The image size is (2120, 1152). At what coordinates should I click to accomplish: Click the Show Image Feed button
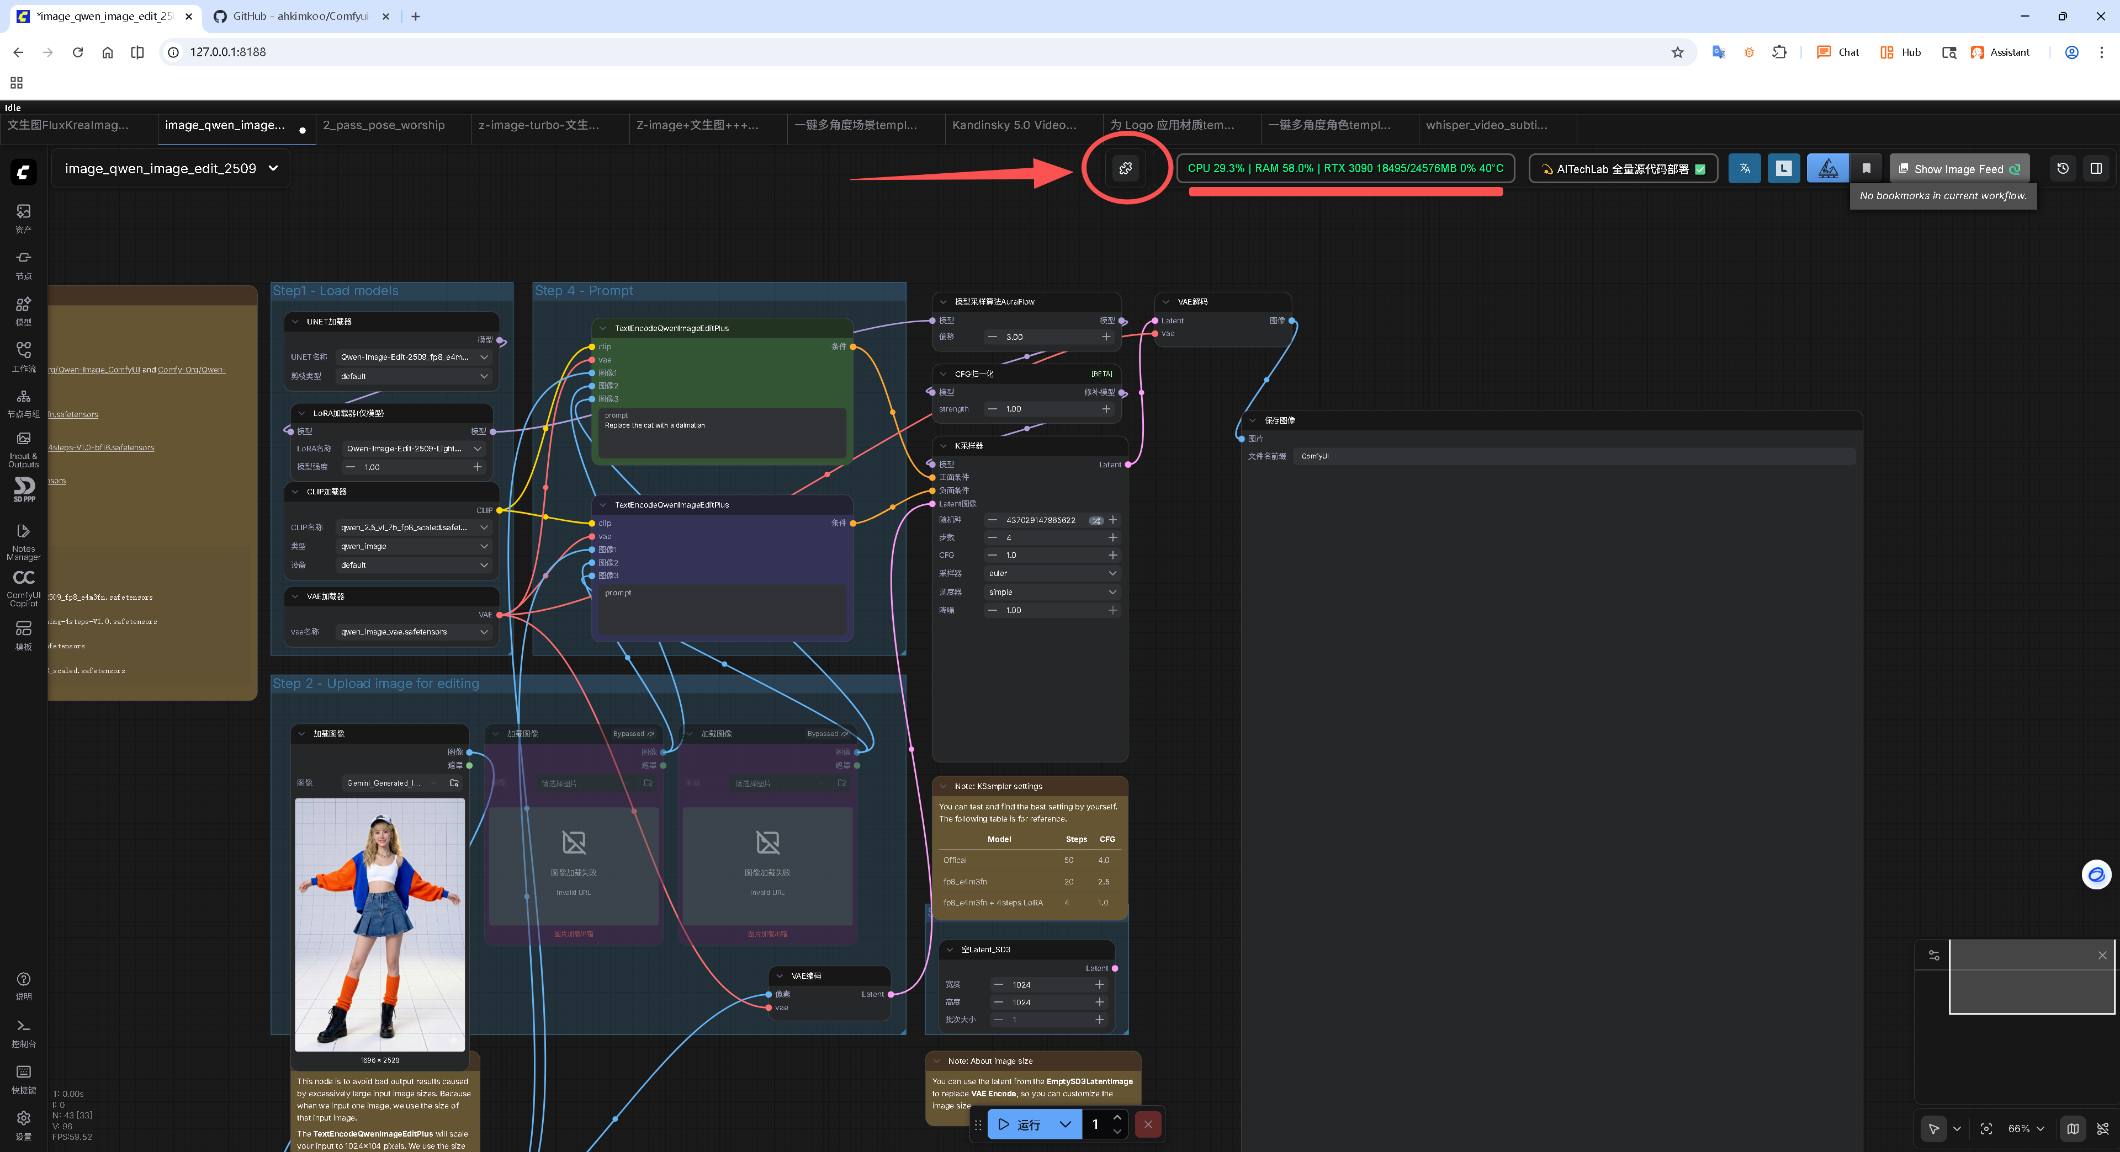click(1958, 169)
